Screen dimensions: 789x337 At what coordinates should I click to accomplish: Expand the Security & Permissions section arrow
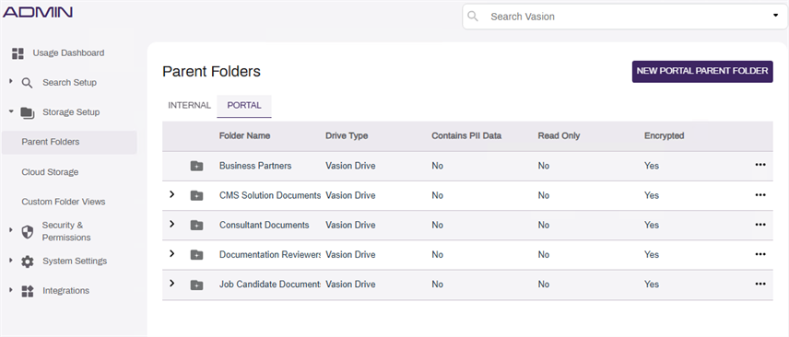(11, 230)
